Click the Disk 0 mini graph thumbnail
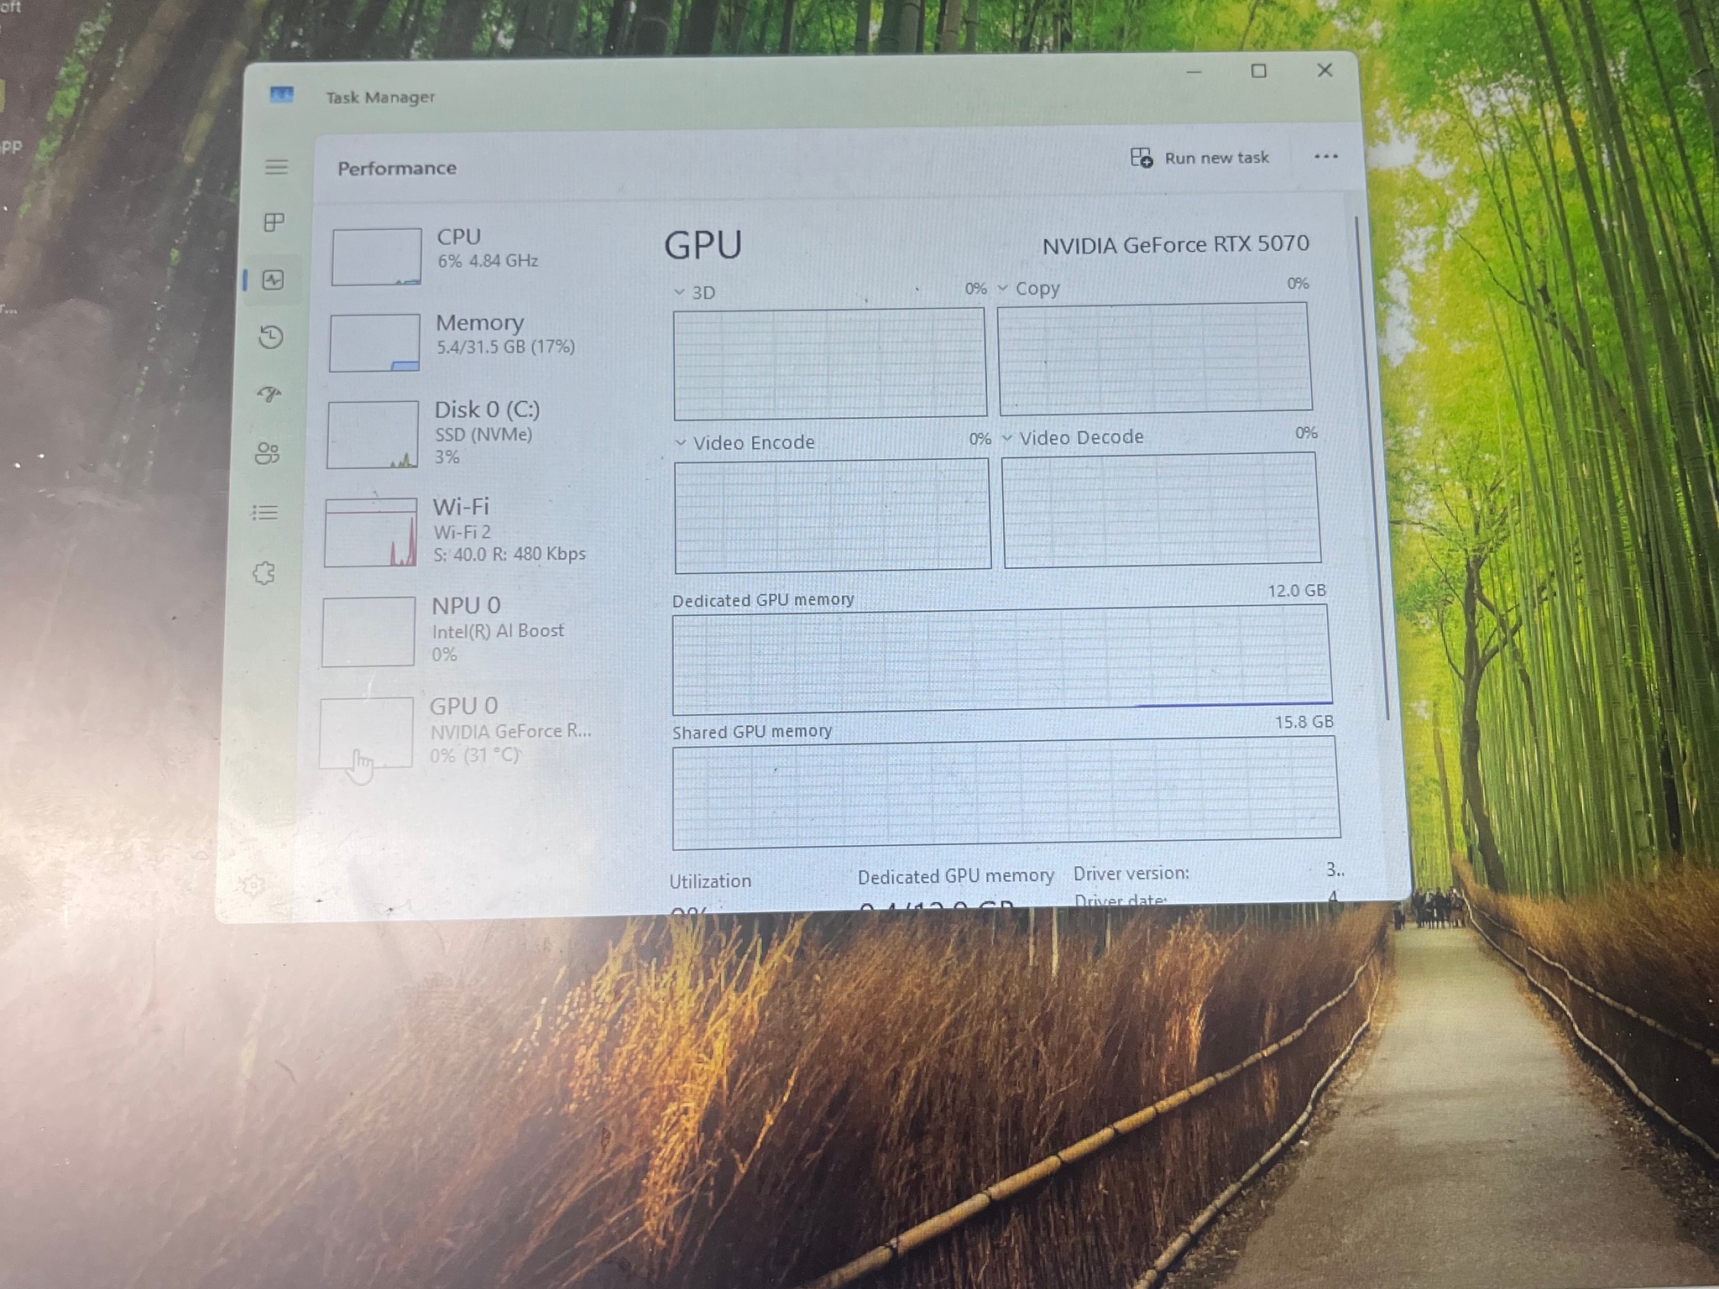1719x1289 pixels. (373, 434)
